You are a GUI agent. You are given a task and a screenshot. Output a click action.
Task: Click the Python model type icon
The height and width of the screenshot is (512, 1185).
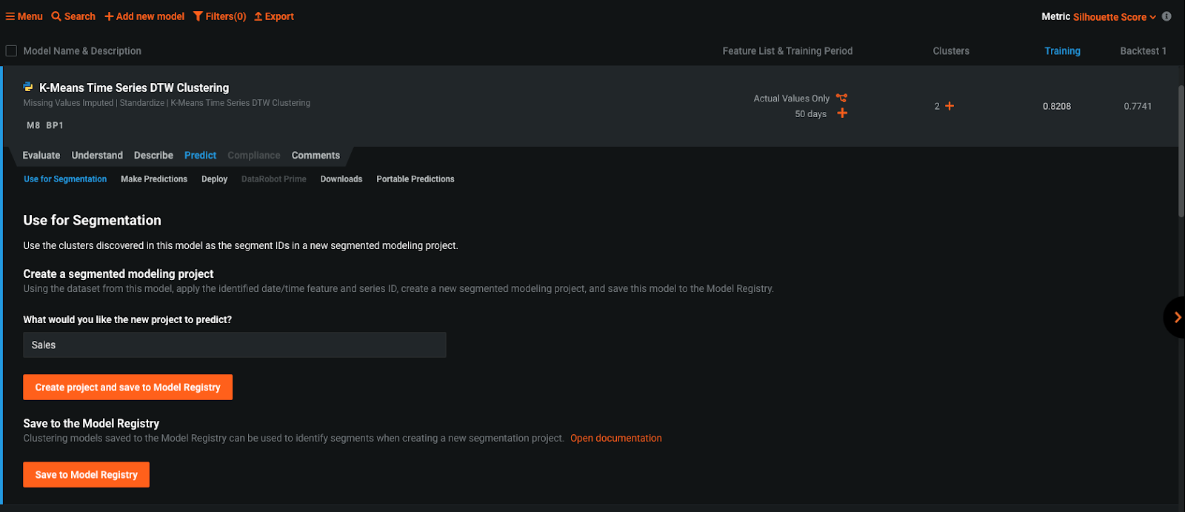coord(28,87)
